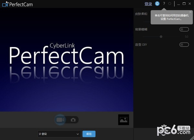Open settings gear icon
Viewport: 194px width, 140px height.
click(x=170, y=4)
